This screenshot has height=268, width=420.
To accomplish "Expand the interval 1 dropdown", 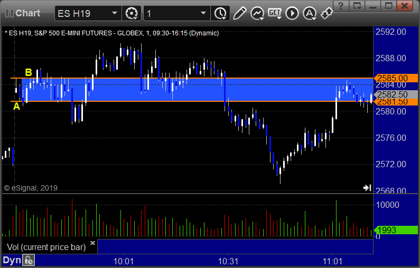I will click(x=203, y=13).
